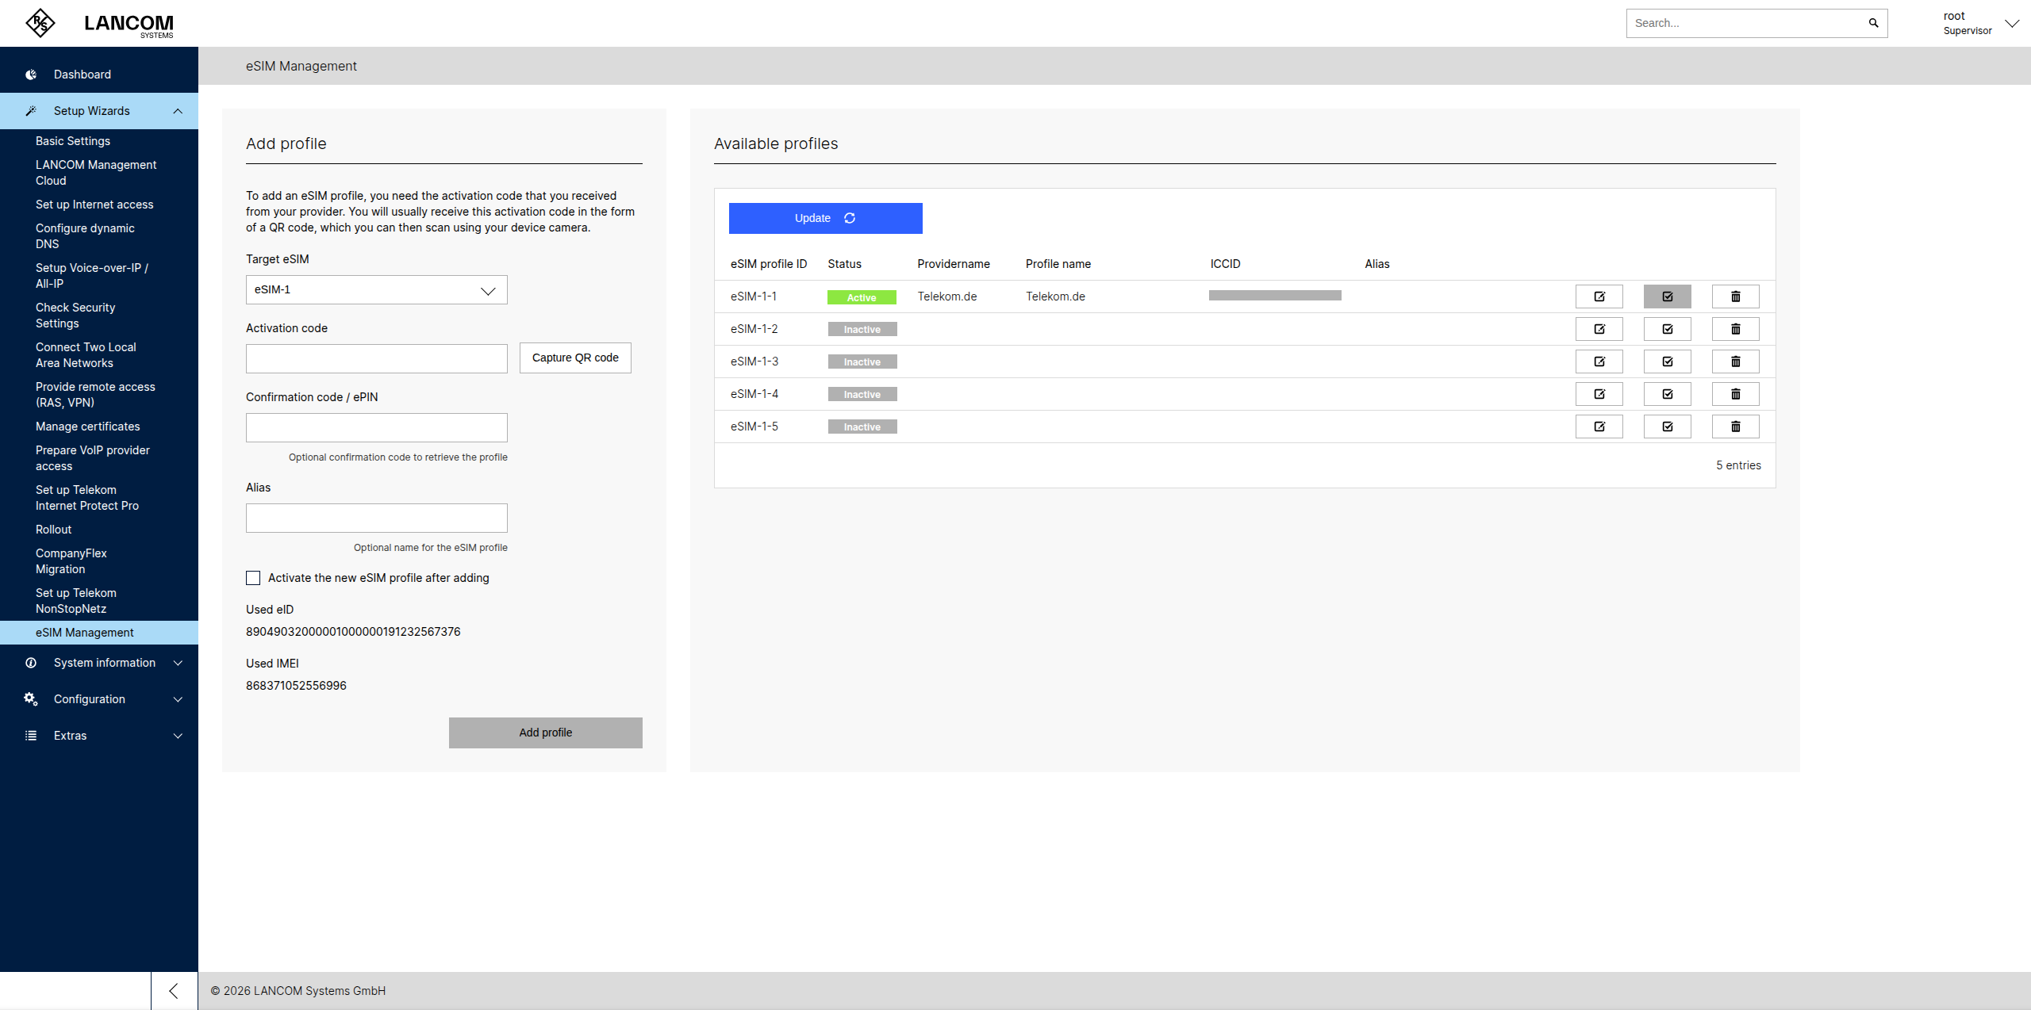Click Capture QR code button
The image size is (2031, 1010).
(575, 358)
